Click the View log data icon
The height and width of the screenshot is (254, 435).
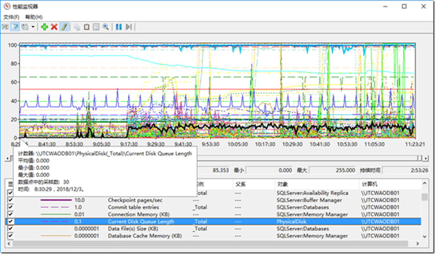(15, 27)
